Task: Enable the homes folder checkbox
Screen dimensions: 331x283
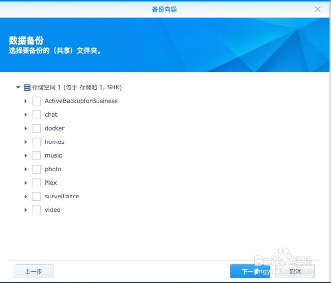Action: 36,142
